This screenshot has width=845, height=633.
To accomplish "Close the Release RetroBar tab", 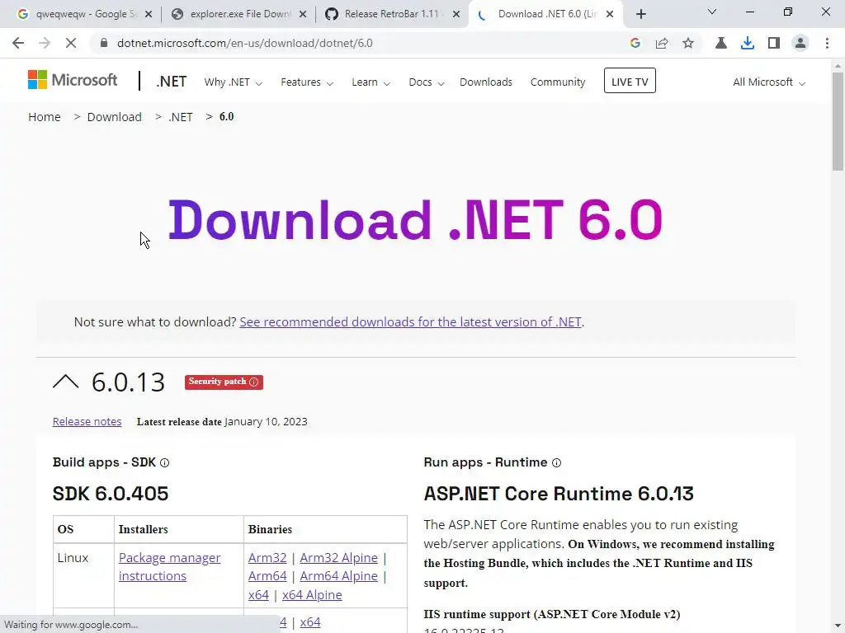I will pyautogui.click(x=456, y=15).
